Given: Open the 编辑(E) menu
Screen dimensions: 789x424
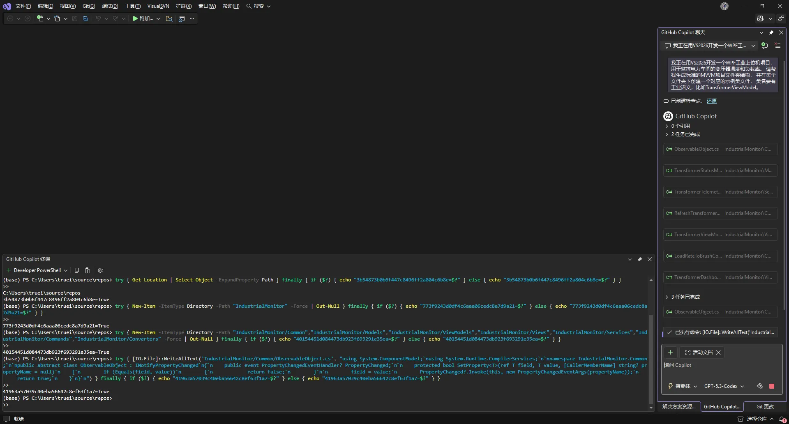Looking at the screenshot, I should coord(45,6).
